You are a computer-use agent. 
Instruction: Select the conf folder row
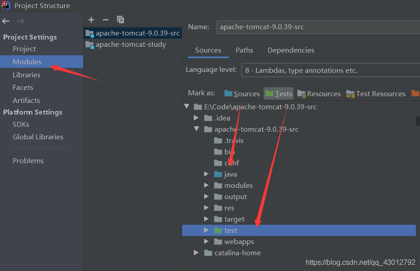pos(299,163)
